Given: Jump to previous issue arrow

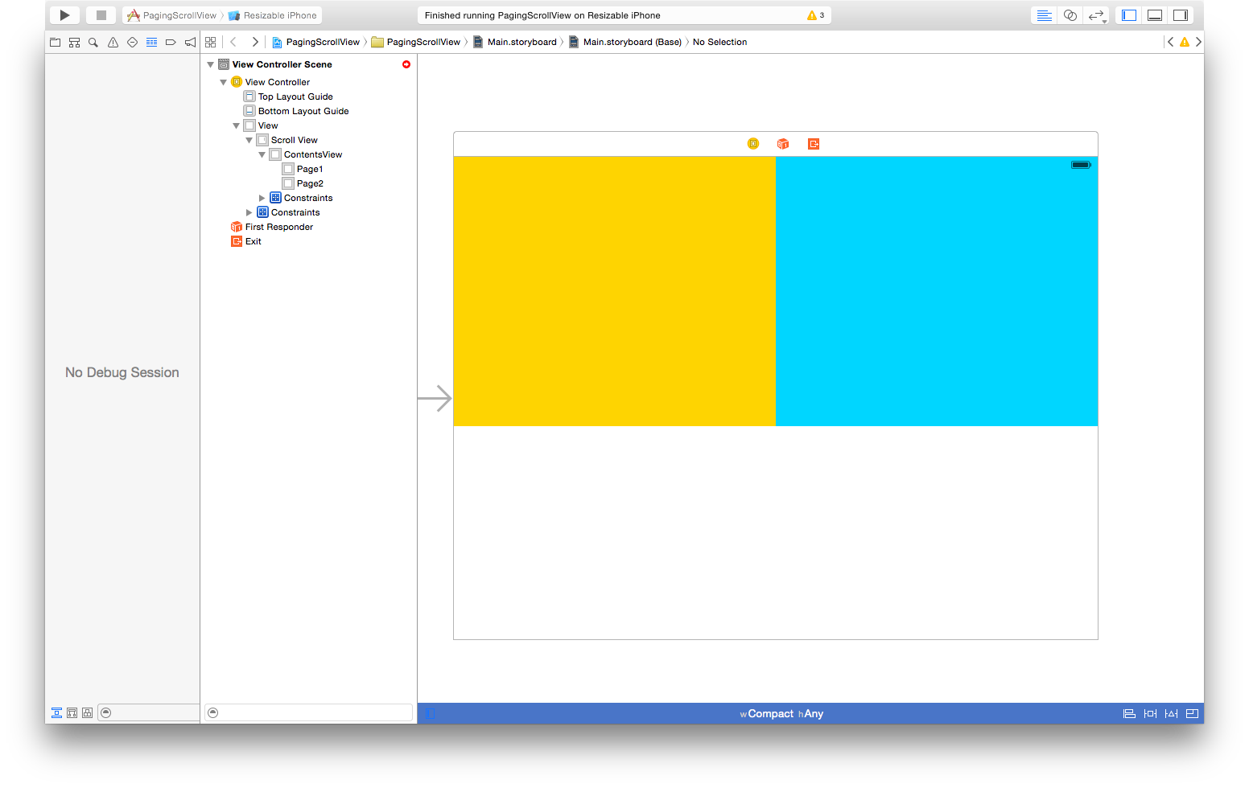Looking at the screenshot, I should tap(1170, 42).
